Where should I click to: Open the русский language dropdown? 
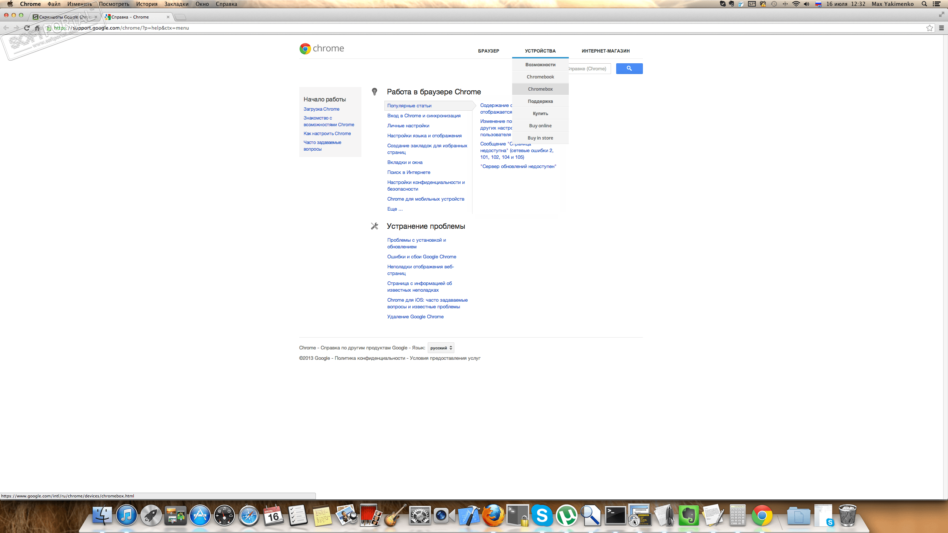click(441, 348)
